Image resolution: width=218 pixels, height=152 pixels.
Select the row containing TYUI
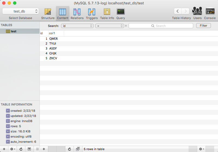click(x=129, y=44)
